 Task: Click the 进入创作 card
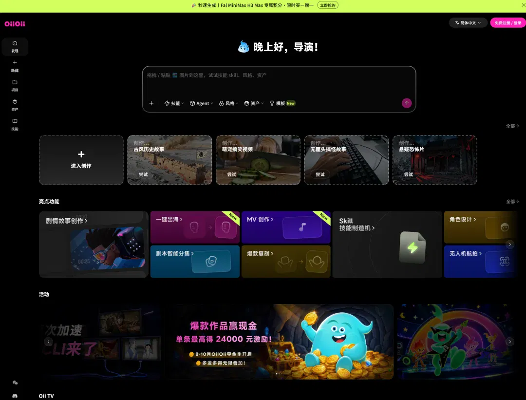[x=81, y=160]
